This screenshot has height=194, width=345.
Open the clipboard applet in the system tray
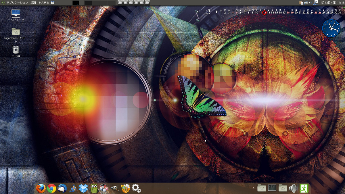coord(301,3)
